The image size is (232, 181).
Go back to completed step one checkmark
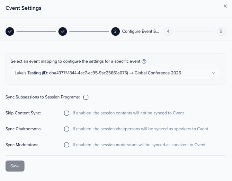pos(10,32)
